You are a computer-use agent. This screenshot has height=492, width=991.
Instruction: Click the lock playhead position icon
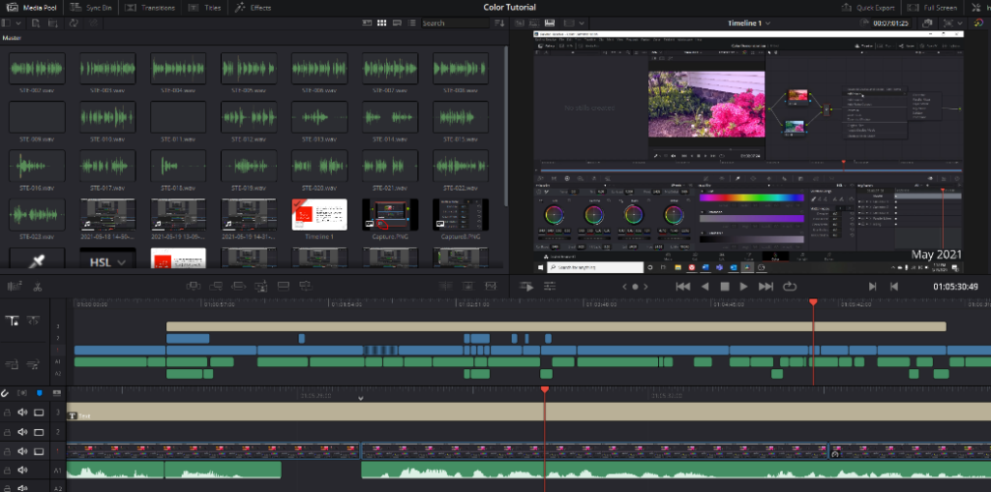12,321
